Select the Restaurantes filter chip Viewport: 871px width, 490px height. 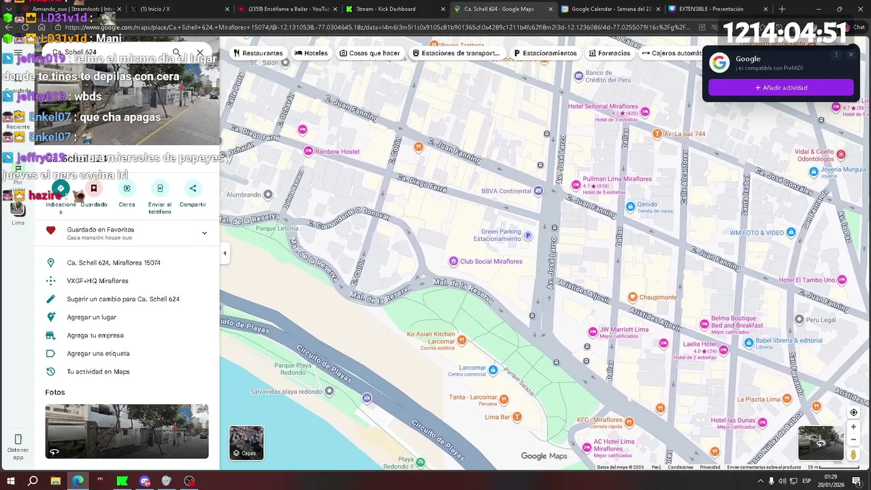pyautogui.click(x=258, y=53)
